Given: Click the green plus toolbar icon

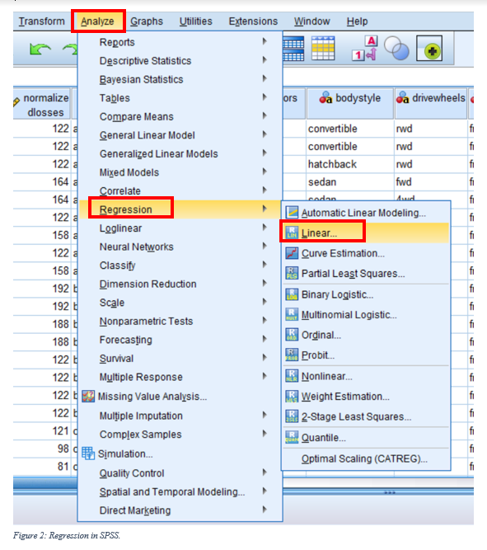Looking at the screenshot, I should [x=429, y=49].
